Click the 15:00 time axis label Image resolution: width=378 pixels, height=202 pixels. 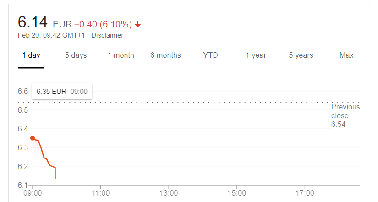(x=237, y=193)
